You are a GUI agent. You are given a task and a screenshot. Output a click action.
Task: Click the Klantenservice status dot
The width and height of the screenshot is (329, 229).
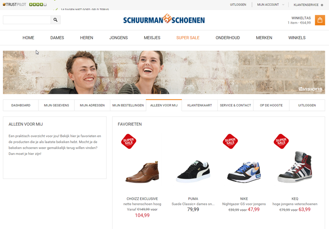coord(322,5)
